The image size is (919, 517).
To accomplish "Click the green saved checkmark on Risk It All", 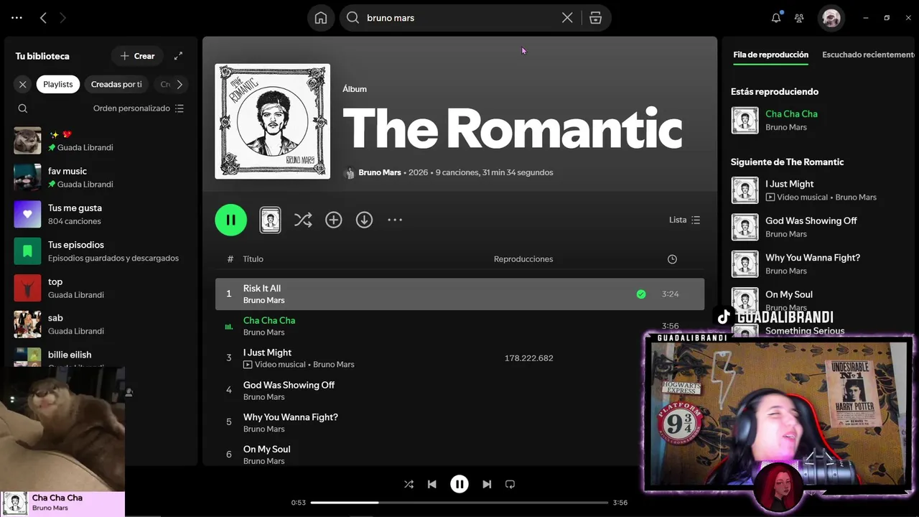I will click(641, 294).
